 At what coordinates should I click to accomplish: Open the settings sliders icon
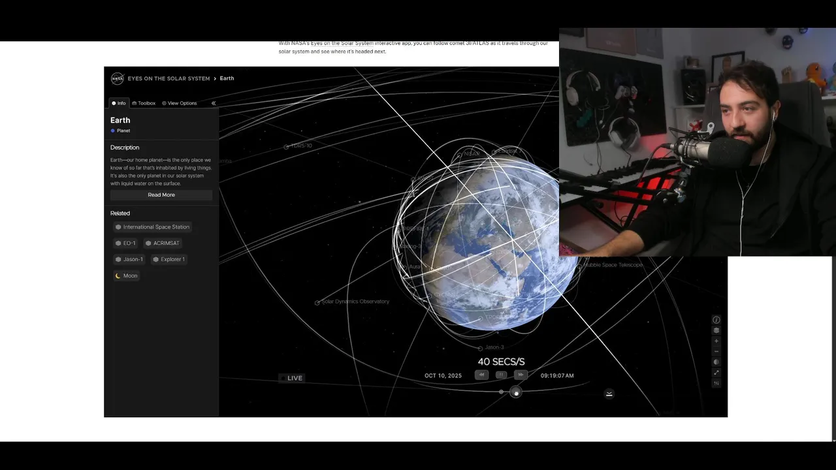pyautogui.click(x=716, y=383)
